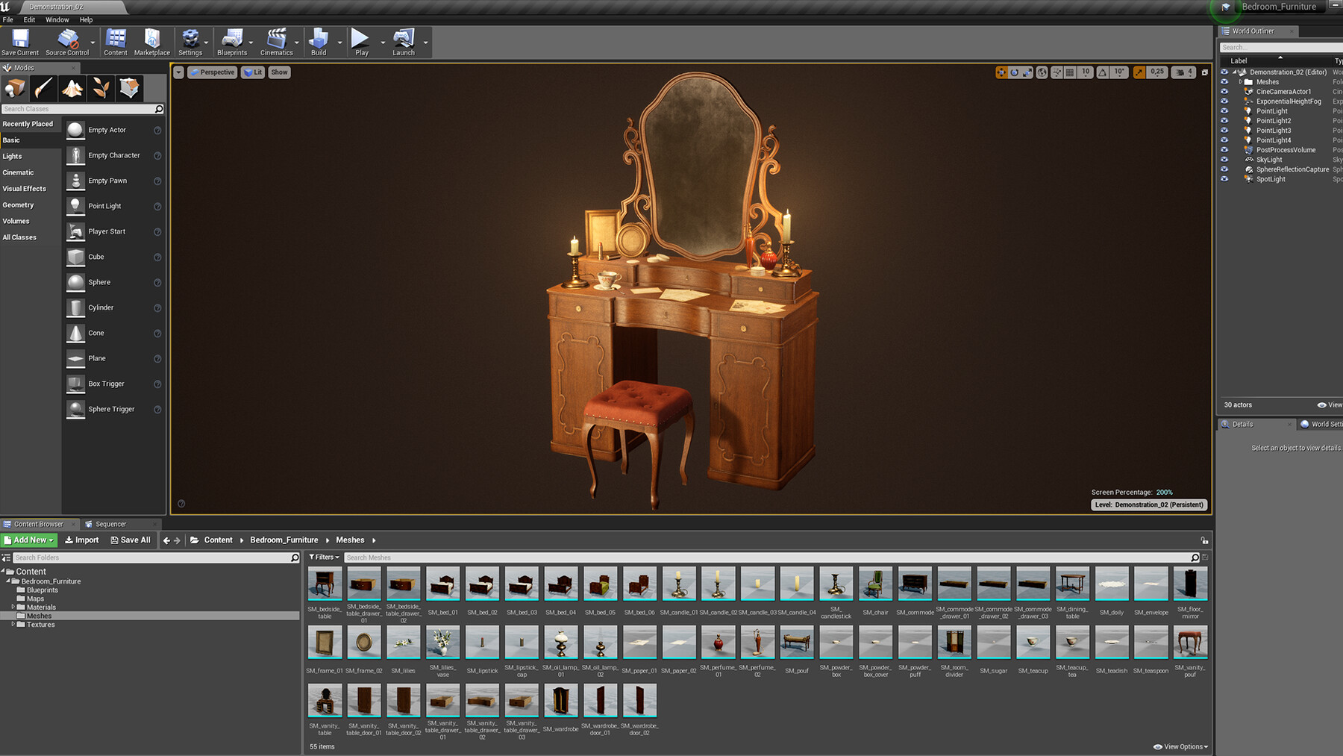Screen dimensions: 1343x756
Task: Open the Content toolbar button
Action: tap(116, 43)
